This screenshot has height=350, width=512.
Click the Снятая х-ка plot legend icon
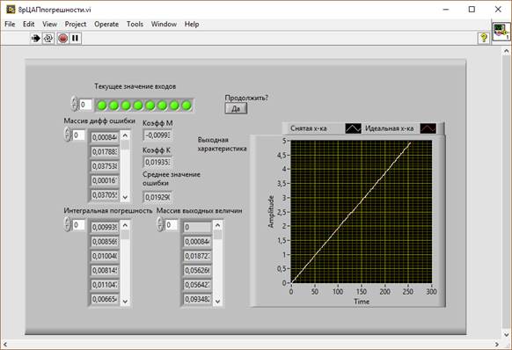click(x=354, y=128)
